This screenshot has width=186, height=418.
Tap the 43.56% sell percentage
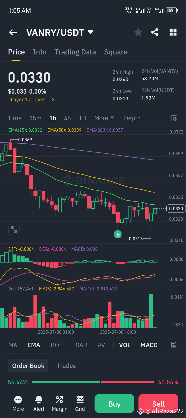tap(168, 382)
